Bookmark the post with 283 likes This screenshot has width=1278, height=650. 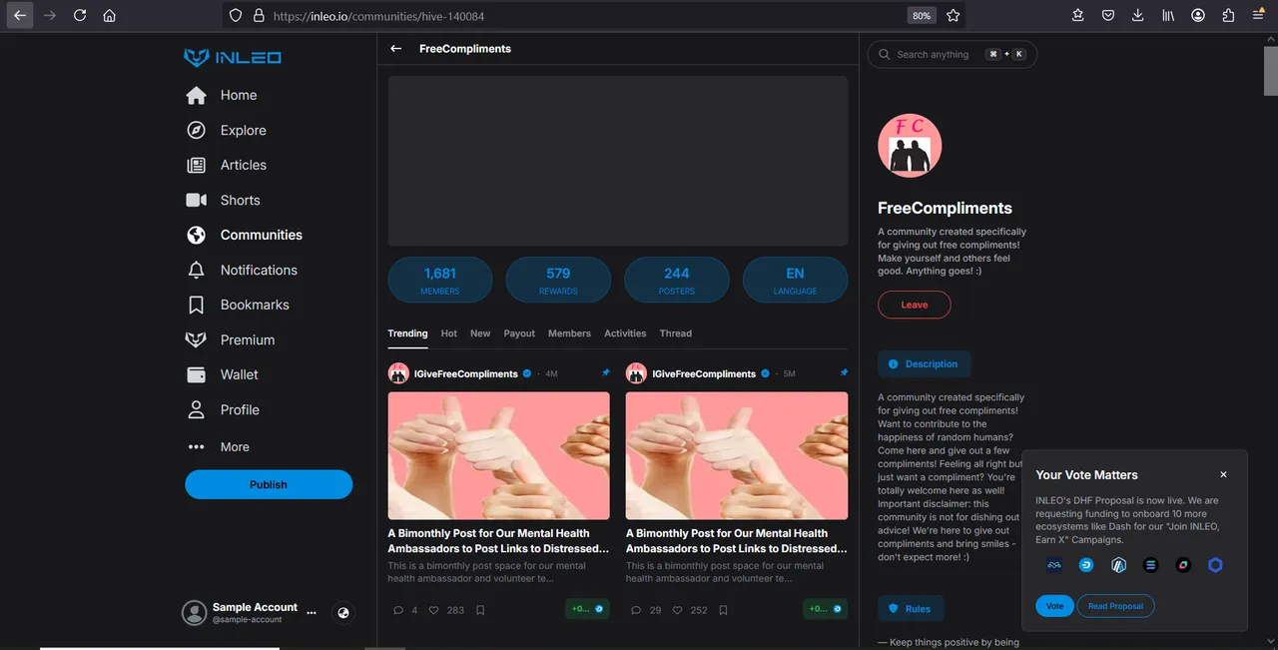click(x=480, y=610)
